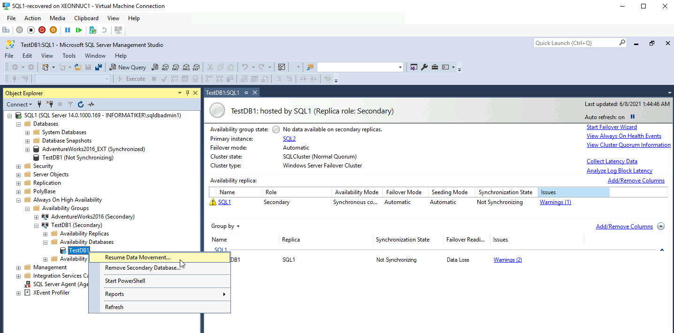
Task: Click in the Quick Launch search field
Action: [576, 43]
